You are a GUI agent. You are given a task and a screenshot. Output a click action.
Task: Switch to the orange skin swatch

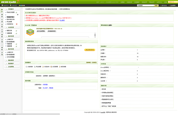tap(22, 5)
